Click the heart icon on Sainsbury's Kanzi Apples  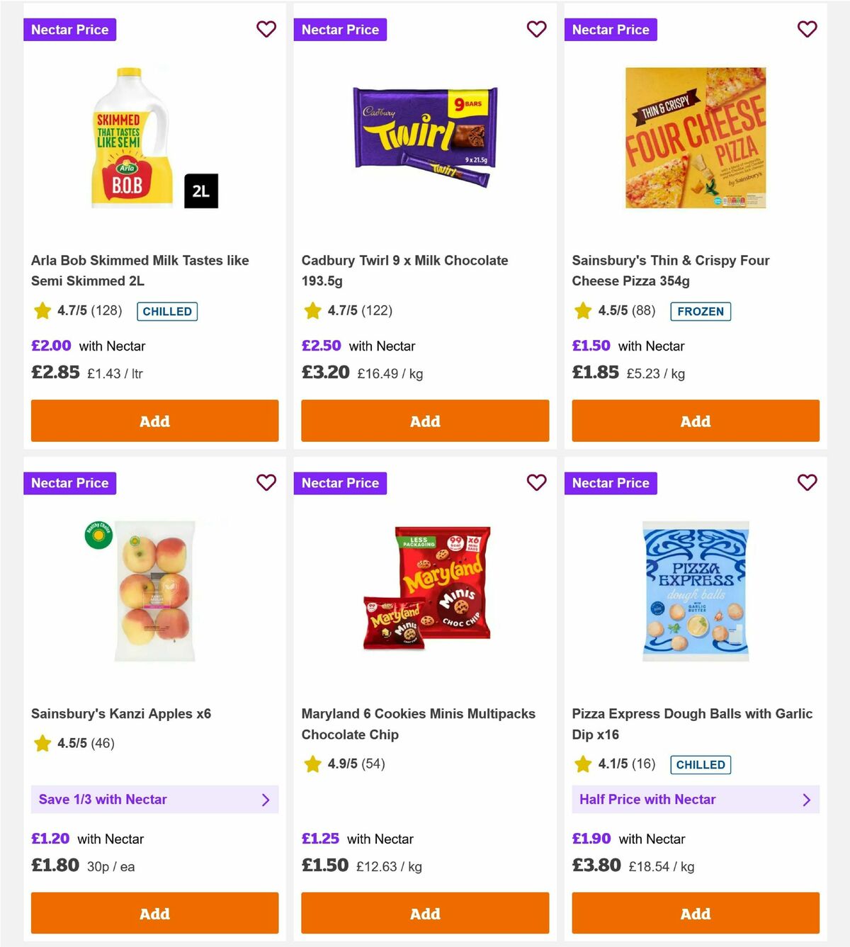266,482
